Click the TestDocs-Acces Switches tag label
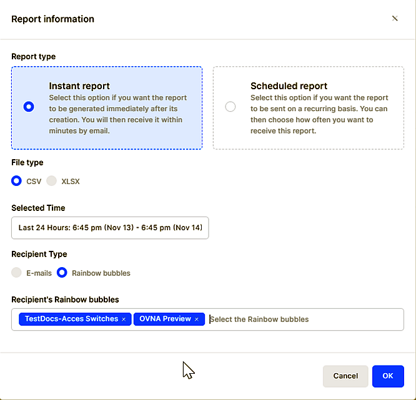 [71, 319]
